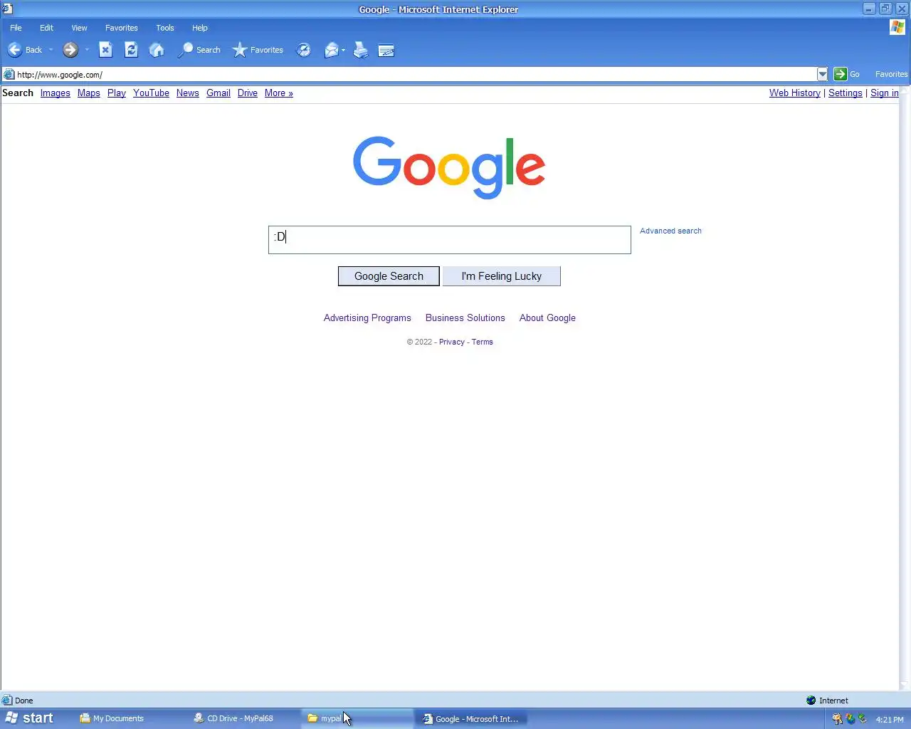Open the Images link
Screen dimensions: 911x729
[x=56, y=93]
